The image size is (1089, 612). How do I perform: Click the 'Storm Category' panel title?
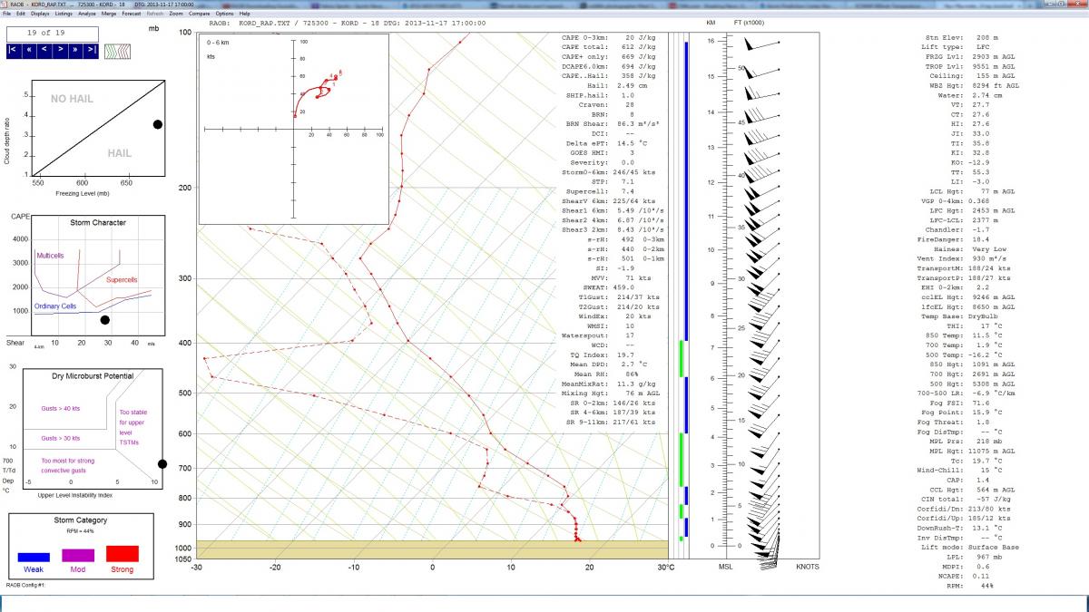click(81, 520)
